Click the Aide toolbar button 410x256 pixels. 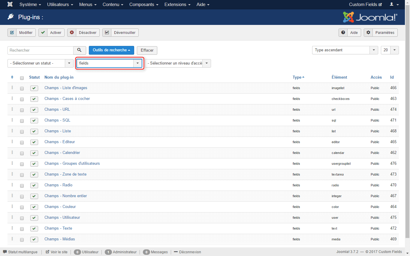point(350,32)
